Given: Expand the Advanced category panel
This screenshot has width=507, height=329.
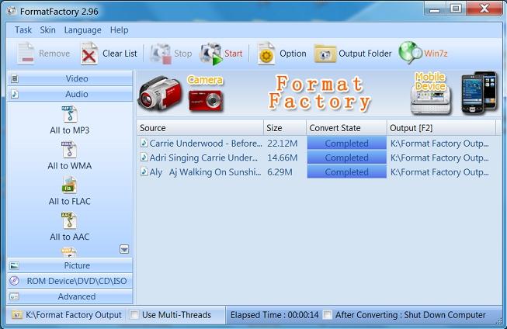Looking at the screenshot, I should click(70, 296).
